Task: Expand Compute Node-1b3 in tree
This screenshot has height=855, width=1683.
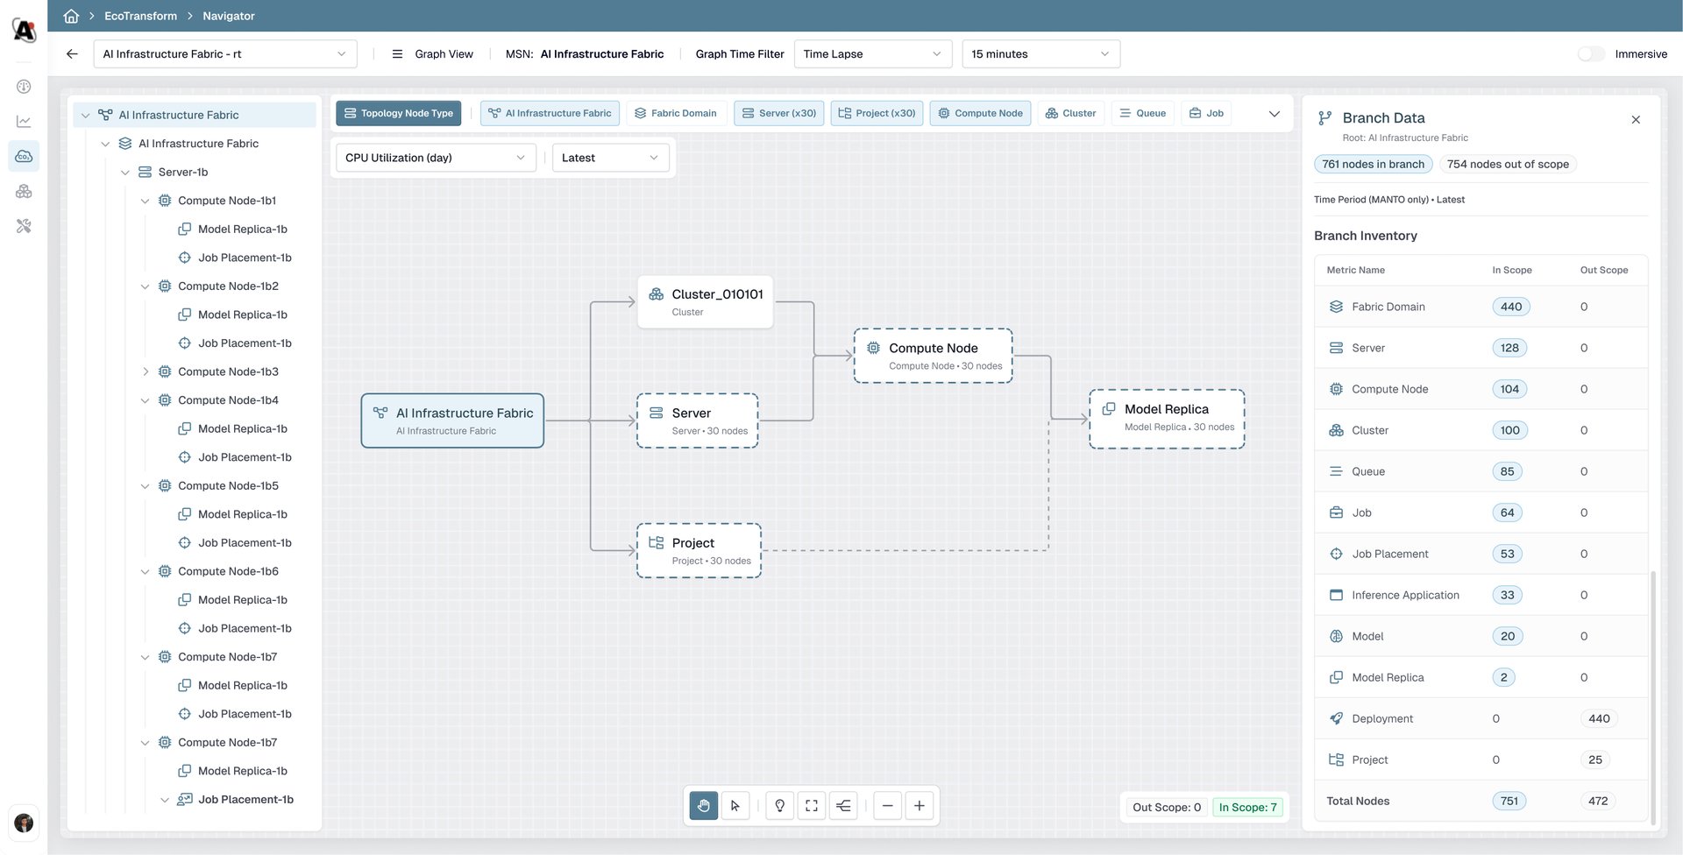Action: coord(145,371)
